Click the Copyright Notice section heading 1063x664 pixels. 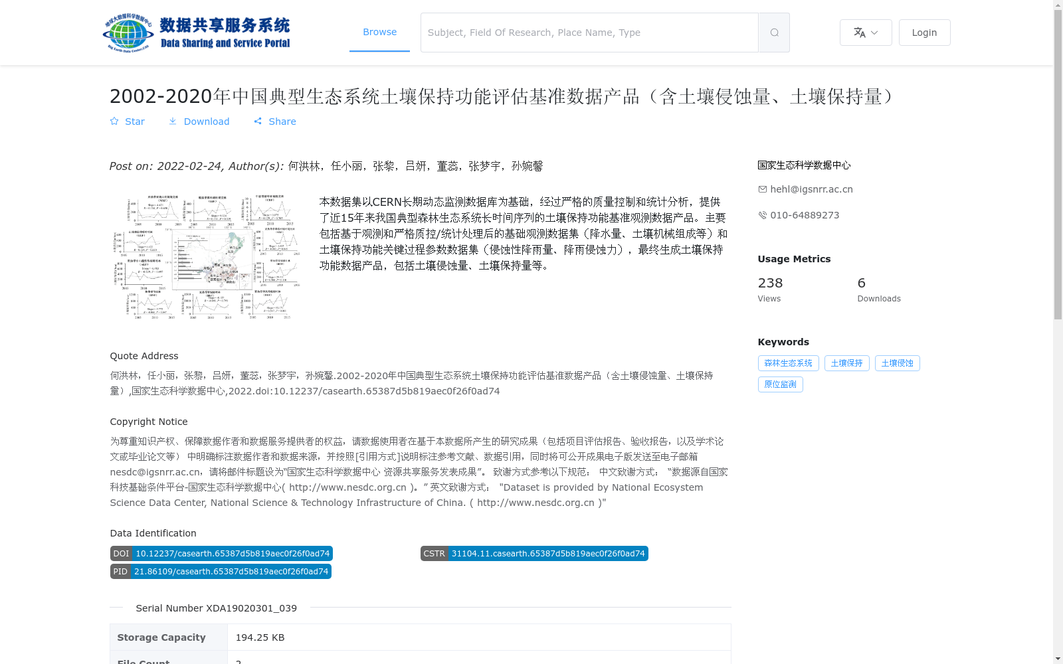point(149,422)
